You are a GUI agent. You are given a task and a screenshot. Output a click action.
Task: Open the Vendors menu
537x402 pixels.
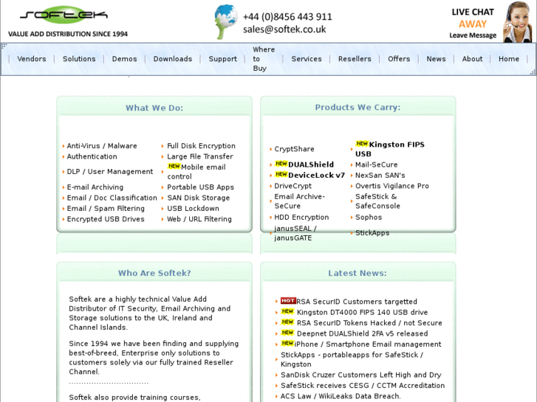coord(32,59)
